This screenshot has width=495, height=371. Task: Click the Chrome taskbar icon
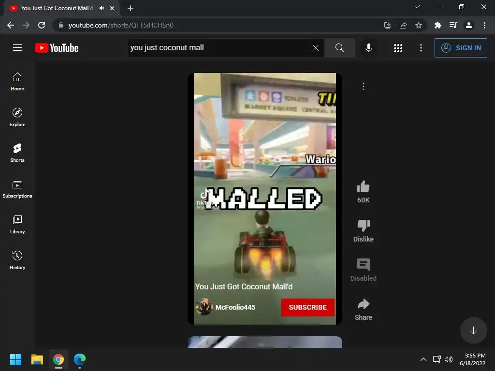[x=58, y=359]
